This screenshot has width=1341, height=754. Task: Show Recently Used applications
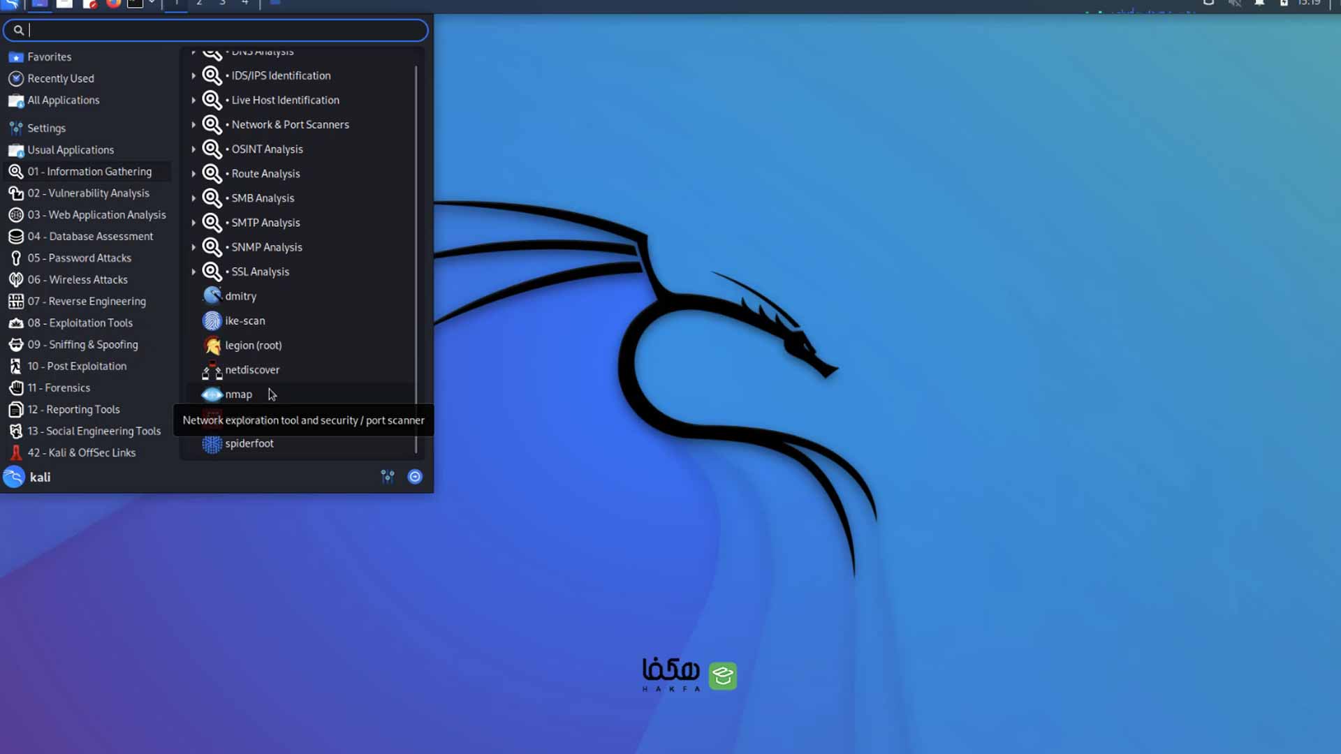click(87, 78)
